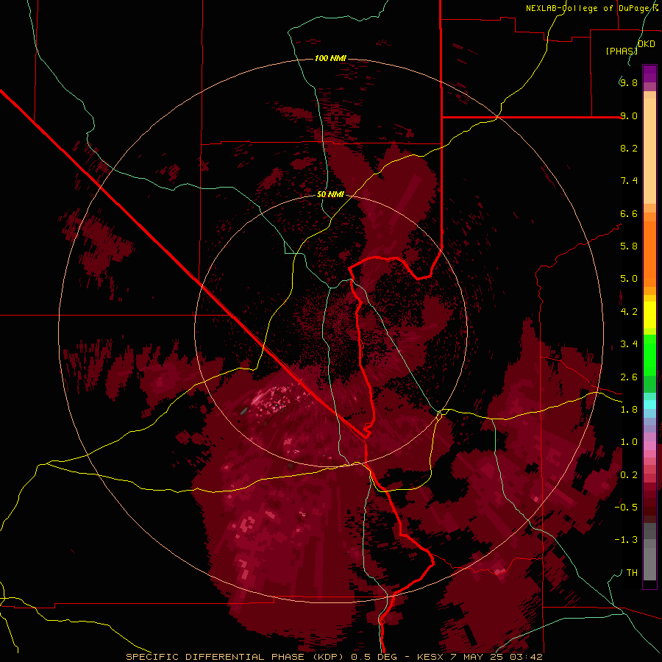
Task: Click the 1.8 color scale value
Action: tap(629, 410)
